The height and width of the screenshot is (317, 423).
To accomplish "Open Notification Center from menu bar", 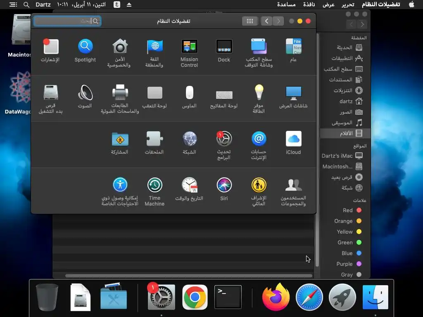I will [x=13, y=5].
